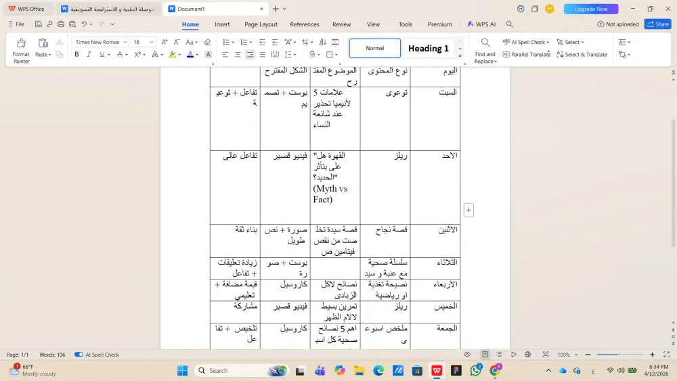Decrease font size with the A- icon
Screen dimensions: 677x381
[177, 42]
